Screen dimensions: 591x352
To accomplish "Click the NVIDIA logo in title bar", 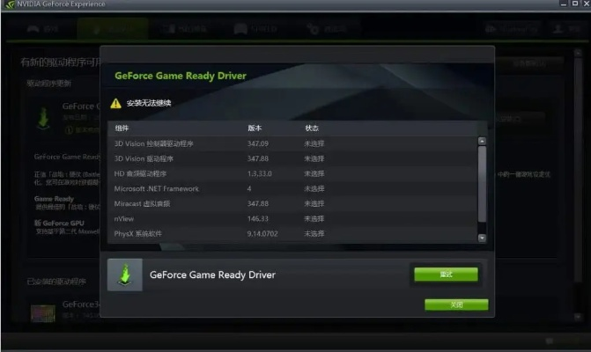I will click(9, 4).
